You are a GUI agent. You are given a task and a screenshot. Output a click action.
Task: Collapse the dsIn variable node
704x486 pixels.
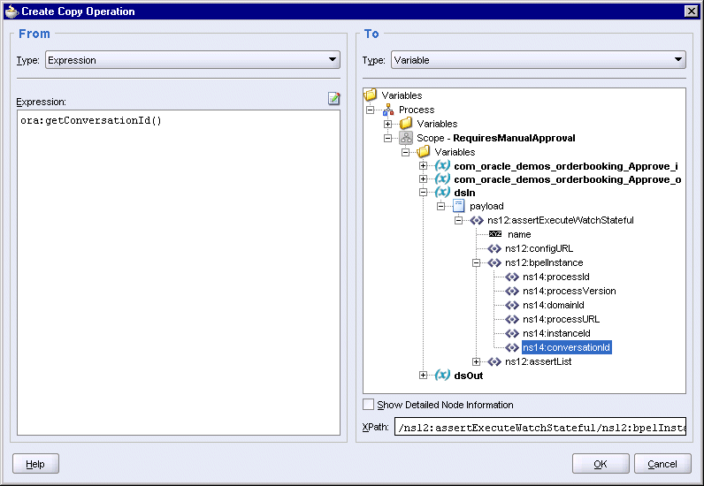(423, 192)
